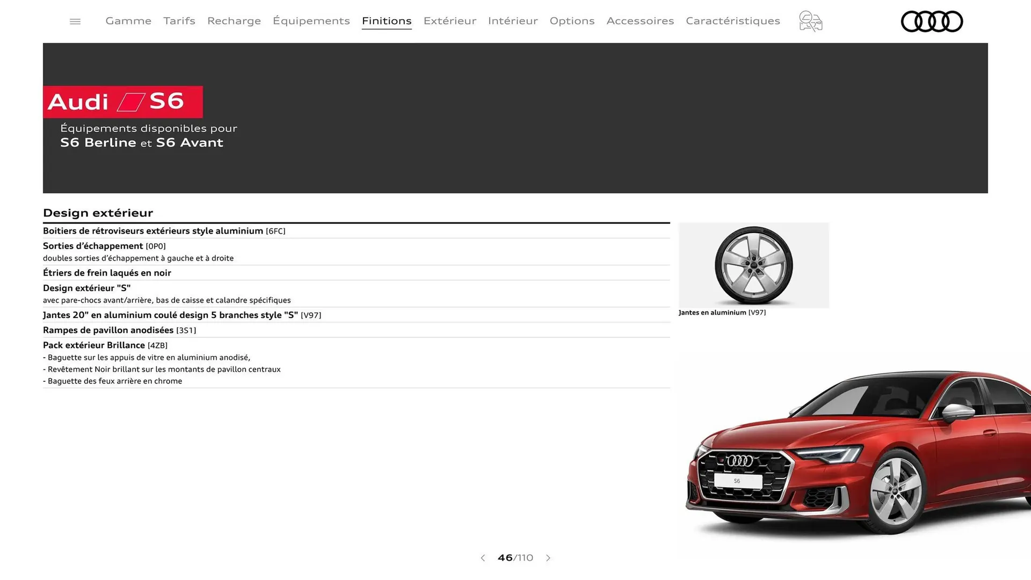
Task: Click the car search icon
Action: 810,21
